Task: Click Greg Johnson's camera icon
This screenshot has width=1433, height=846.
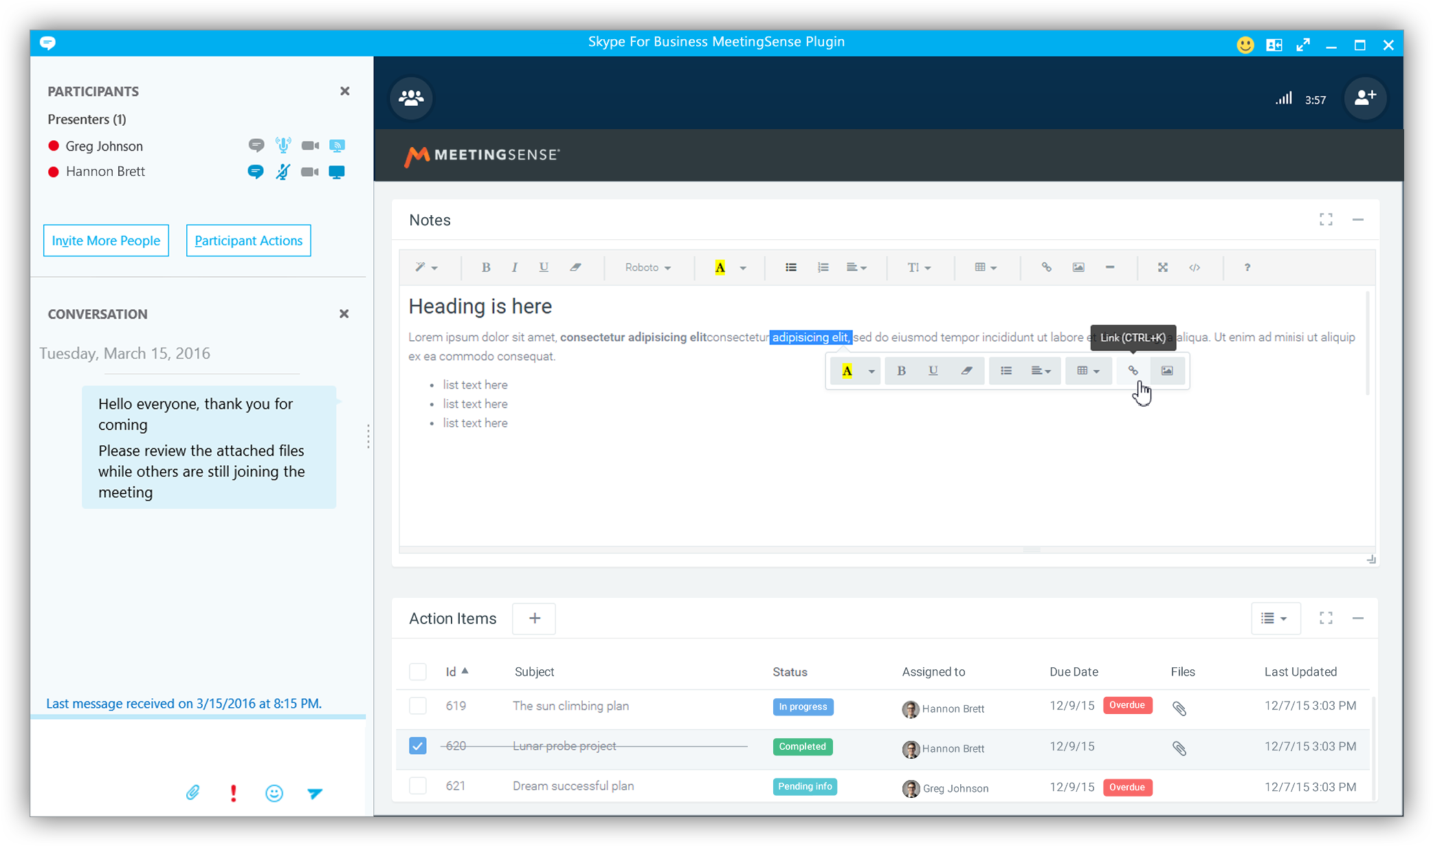Action: [310, 146]
